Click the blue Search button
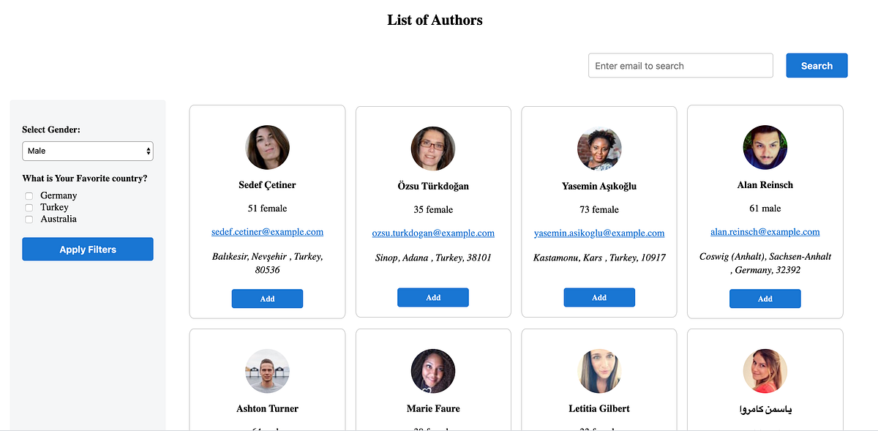 click(817, 66)
